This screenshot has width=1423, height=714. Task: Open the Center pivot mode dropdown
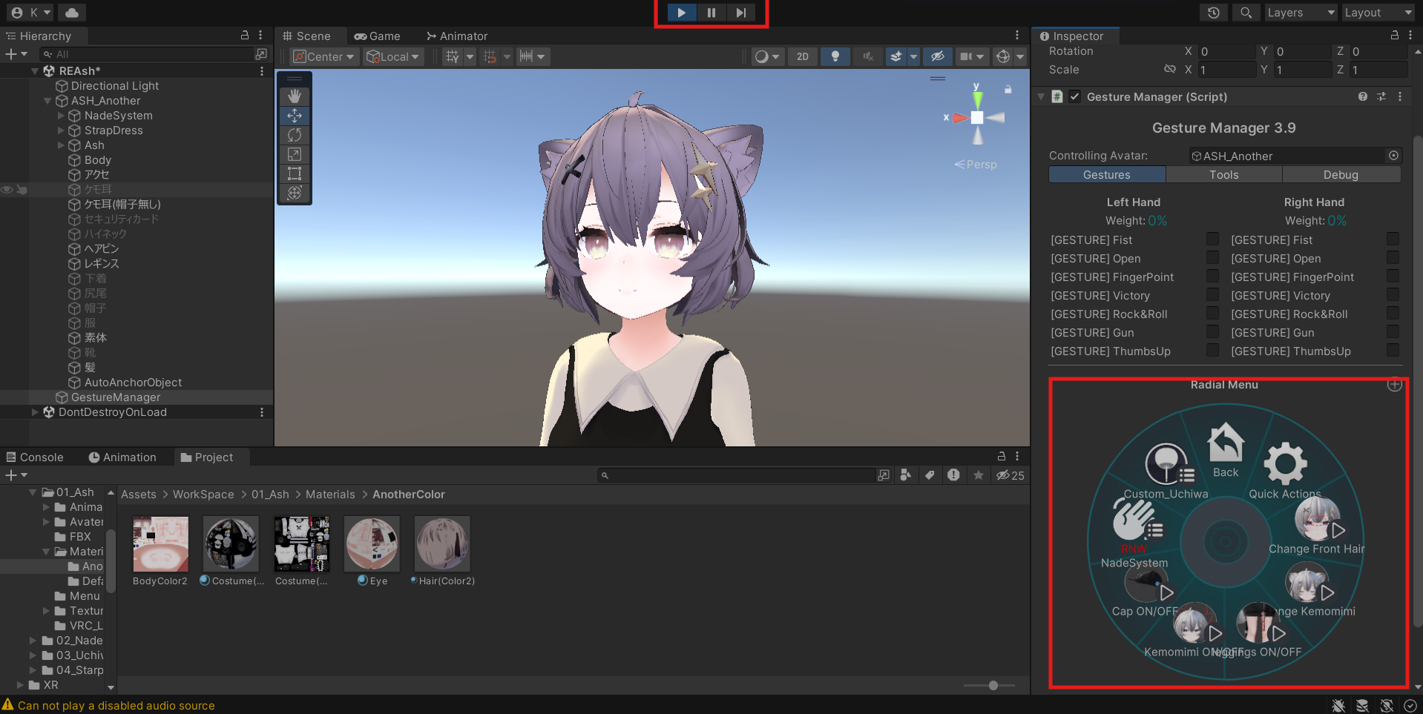pos(324,56)
